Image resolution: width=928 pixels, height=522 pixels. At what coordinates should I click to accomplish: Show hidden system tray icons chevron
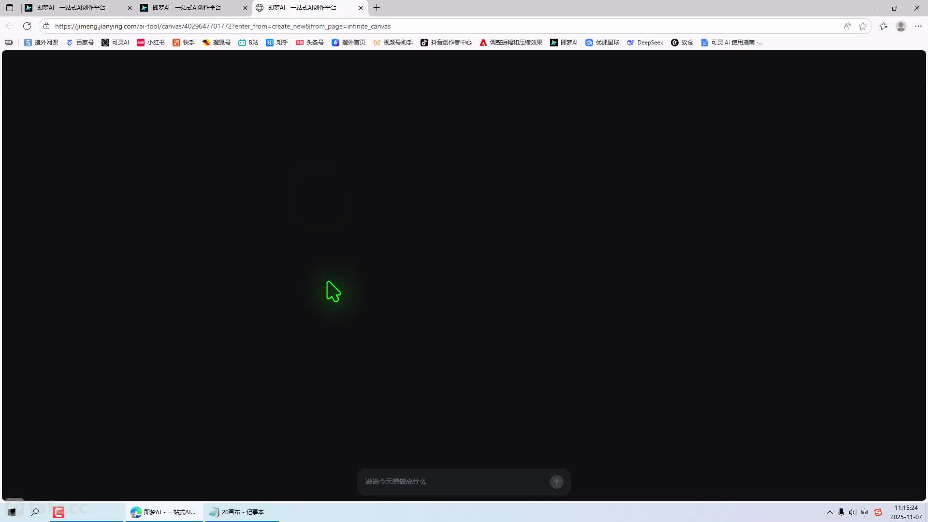coord(829,512)
